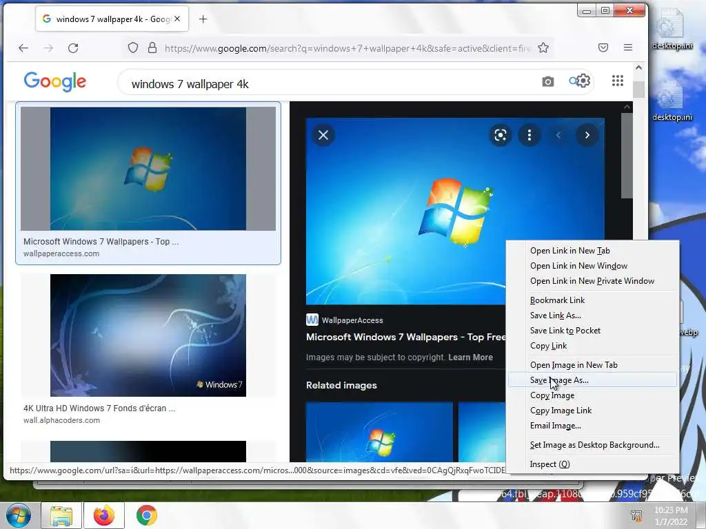Open the first related image thumbnail

pyautogui.click(x=380, y=432)
